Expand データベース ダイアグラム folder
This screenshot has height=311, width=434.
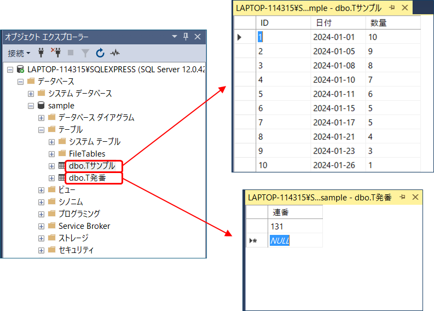point(41,118)
